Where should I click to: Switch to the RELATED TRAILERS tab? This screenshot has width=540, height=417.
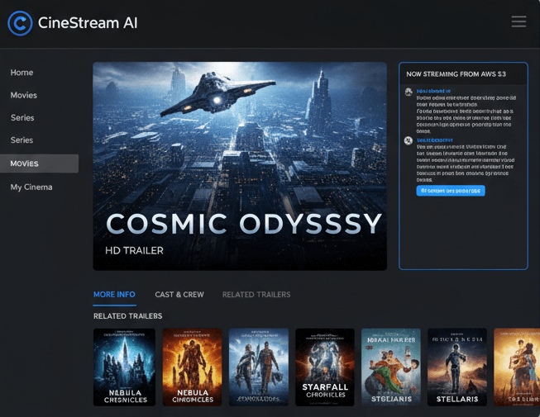(x=256, y=295)
